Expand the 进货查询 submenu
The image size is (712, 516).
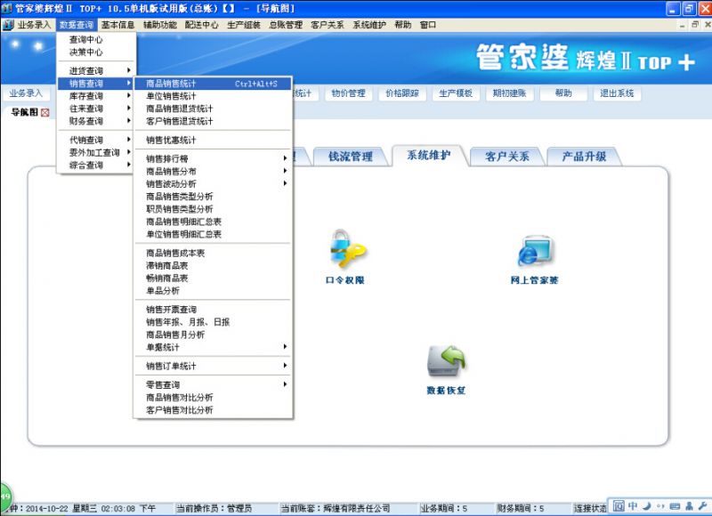96,71
